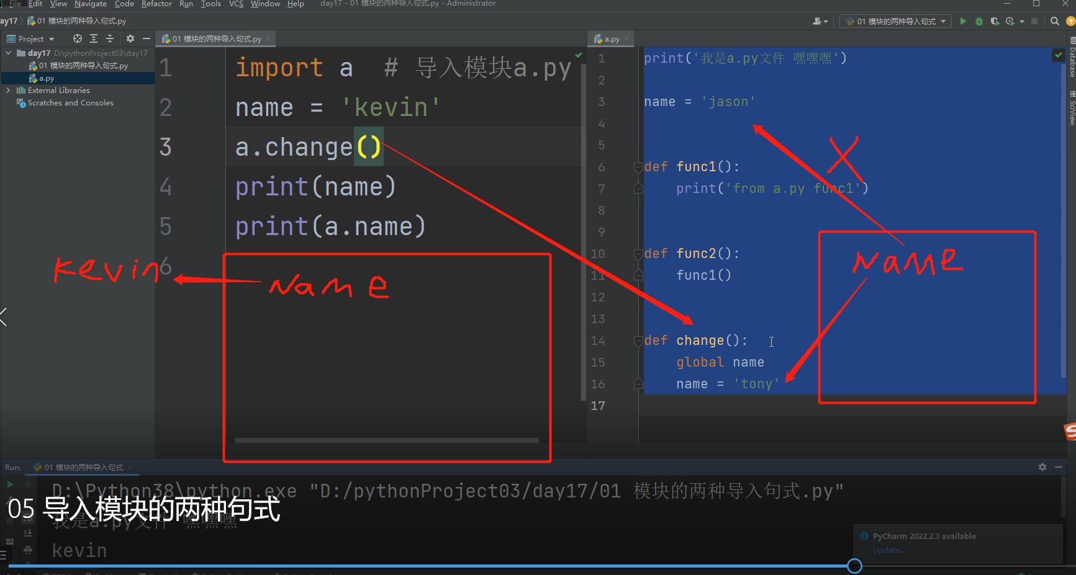Switch to 01 模块的两种导入句式.py editor tab
The height and width of the screenshot is (575, 1076).
point(216,39)
